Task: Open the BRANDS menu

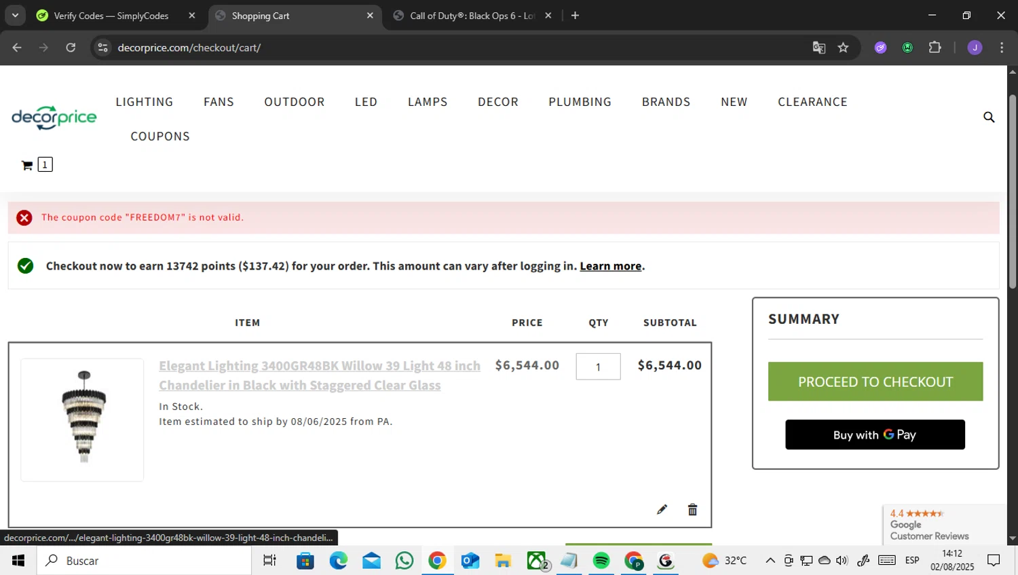Action: [666, 102]
